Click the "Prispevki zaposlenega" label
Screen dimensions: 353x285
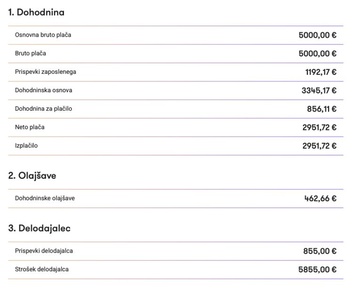[x=46, y=72]
